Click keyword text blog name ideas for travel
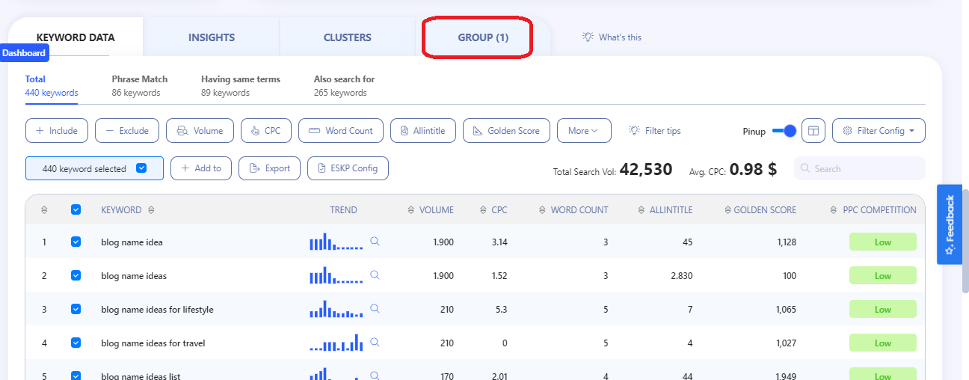Screen dimensions: 969x380 [153, 343]
